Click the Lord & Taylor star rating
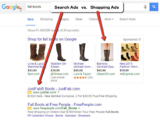Screen dimensions: 160x126 [x=80, y=78]
